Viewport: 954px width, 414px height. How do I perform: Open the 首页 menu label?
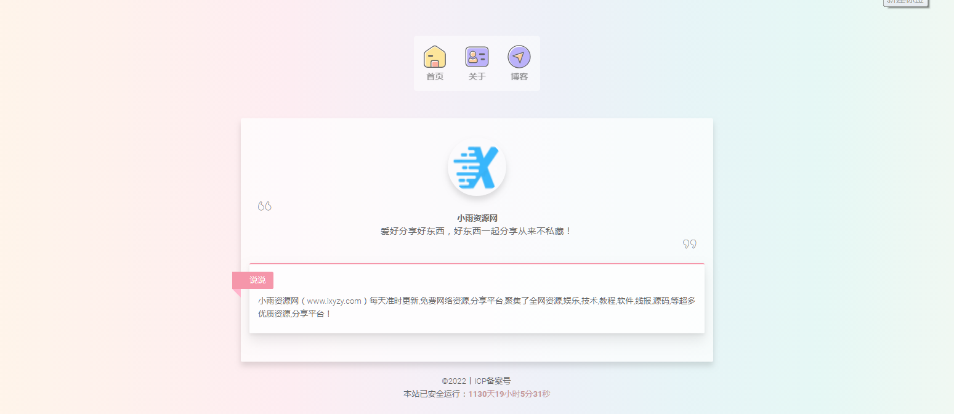click(x=435, y=77)
